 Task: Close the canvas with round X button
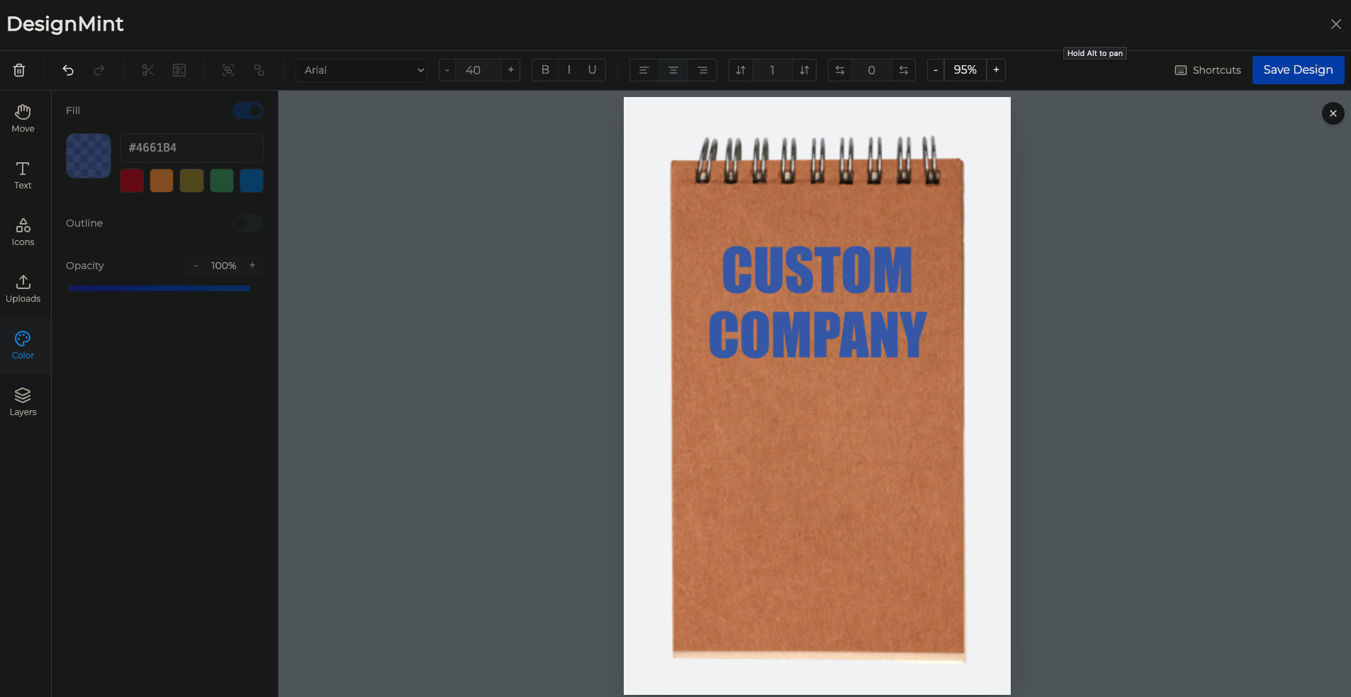pos(1333,113)
